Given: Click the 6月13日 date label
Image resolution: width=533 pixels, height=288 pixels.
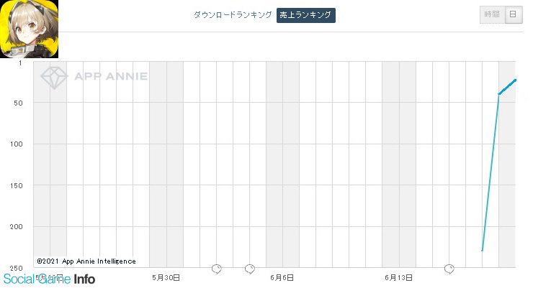Looking at the screenshot, I should tap(398, 278).
